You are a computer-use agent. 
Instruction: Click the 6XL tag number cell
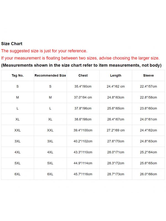(x=17, y=174)
